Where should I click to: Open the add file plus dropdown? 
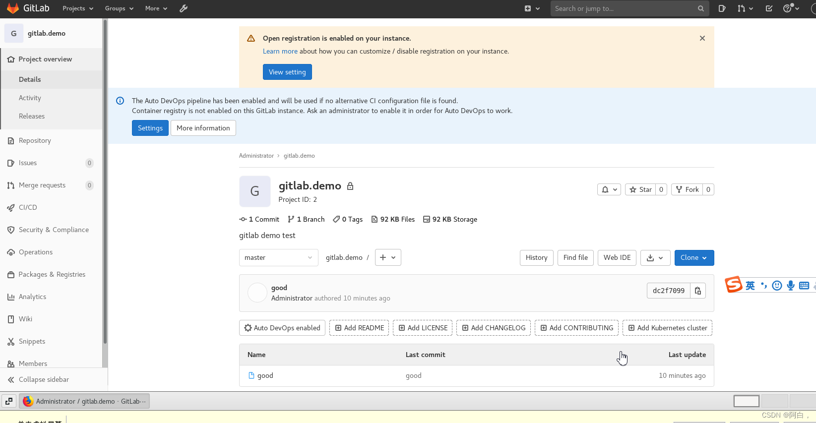coord(388,257)
